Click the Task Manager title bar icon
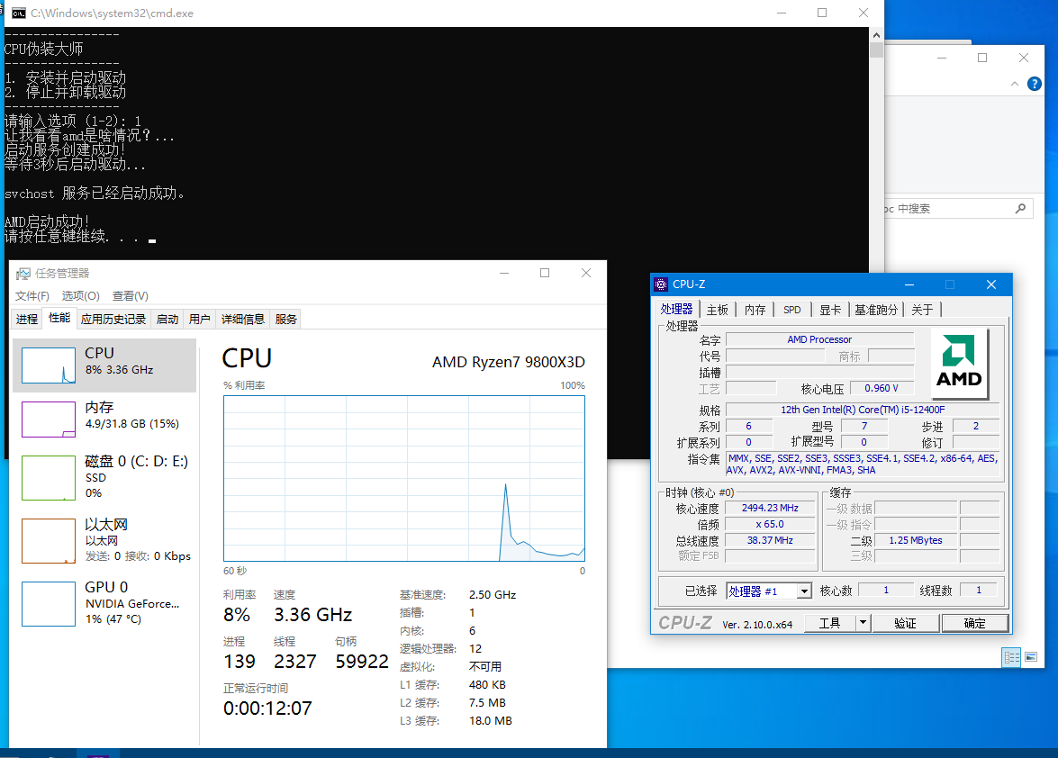 click(x=23, y=273)
